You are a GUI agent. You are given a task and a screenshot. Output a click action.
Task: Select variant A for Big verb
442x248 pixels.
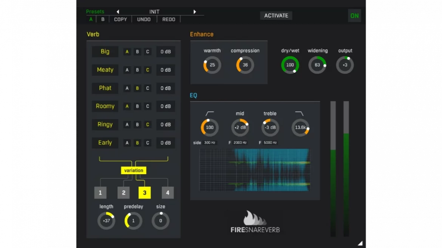[x=127, y=52]
